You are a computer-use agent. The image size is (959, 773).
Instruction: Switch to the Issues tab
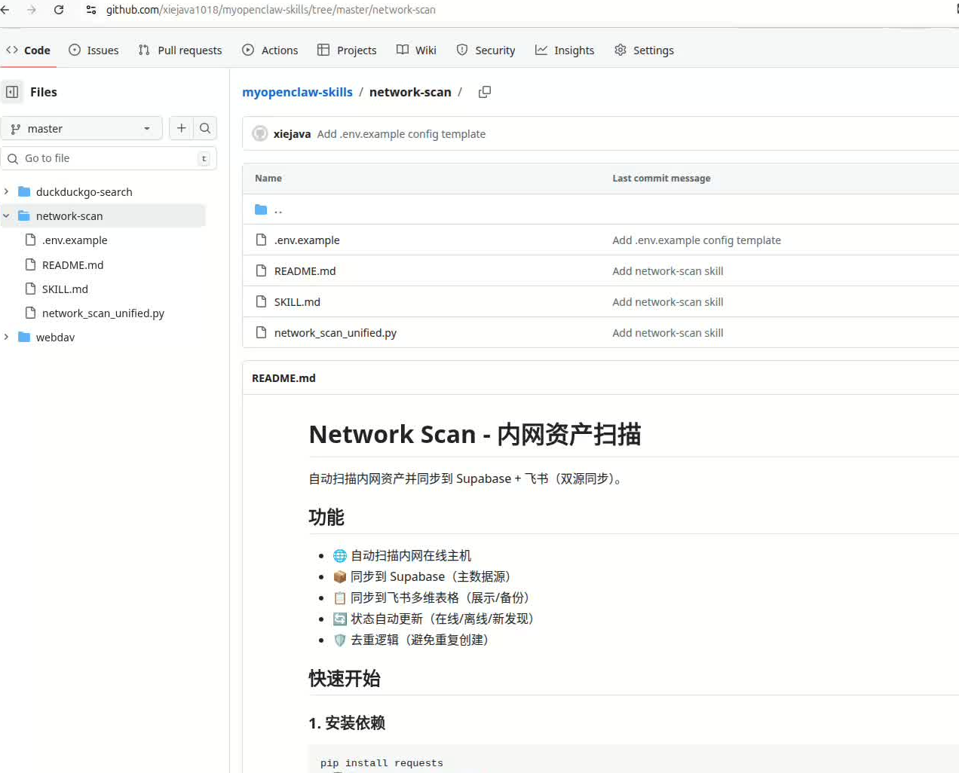tap(93, 50)
